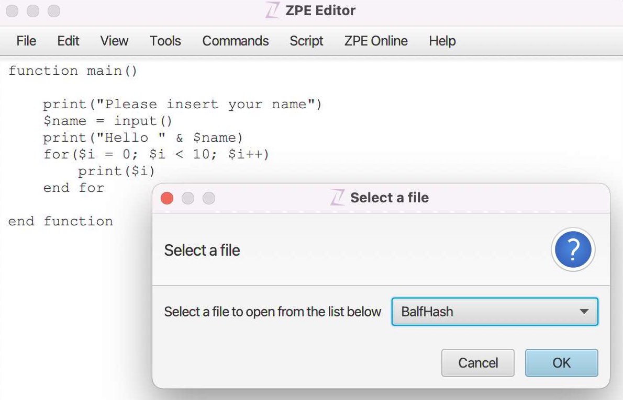Click the for loop header line
Screen dimensions: 623x400
156,154
